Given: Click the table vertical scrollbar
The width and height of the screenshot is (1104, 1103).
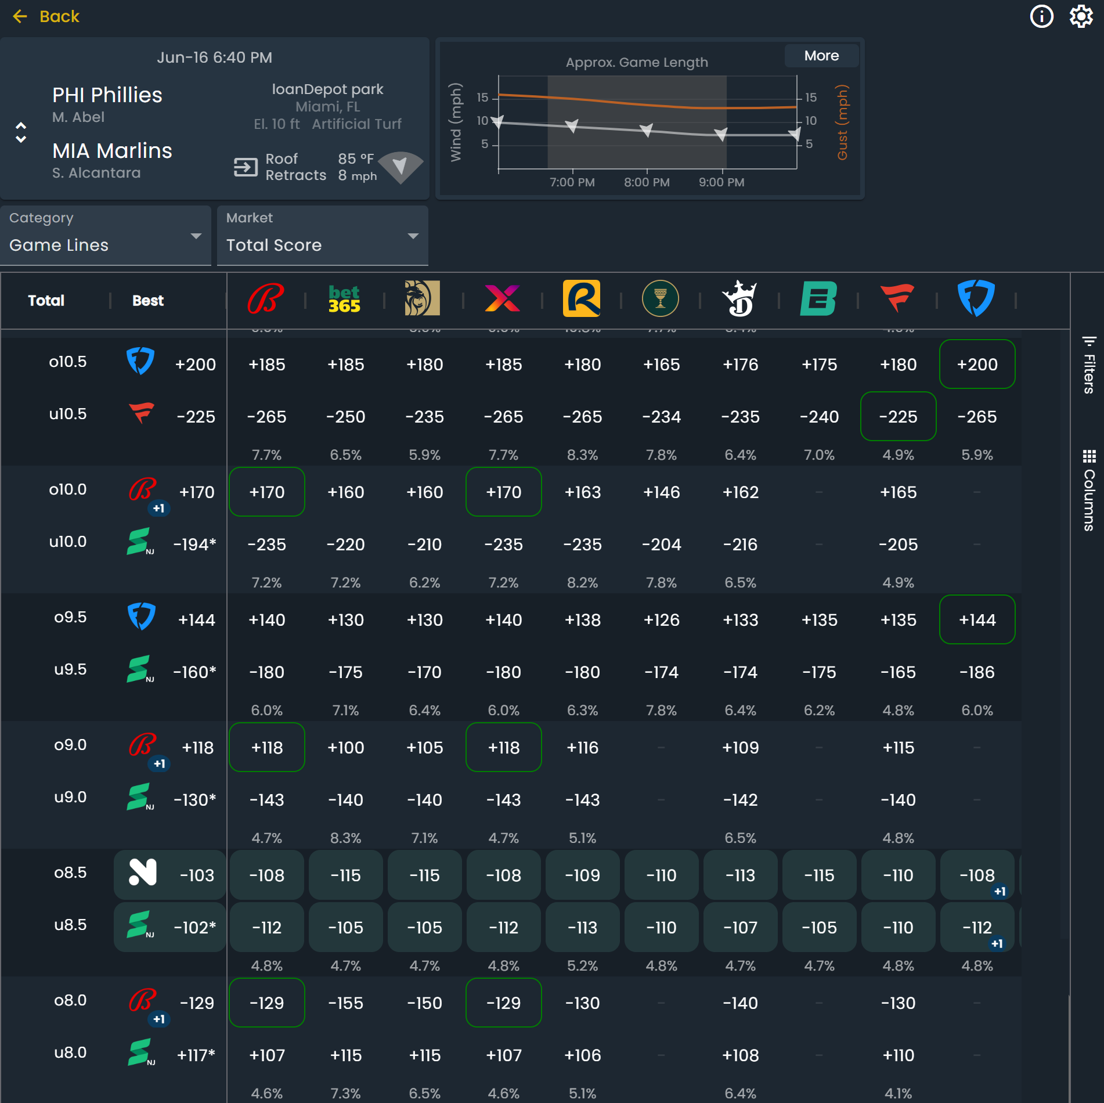Looking at the screenshot, I should pyautogui.click(x=1069, y=1048).
